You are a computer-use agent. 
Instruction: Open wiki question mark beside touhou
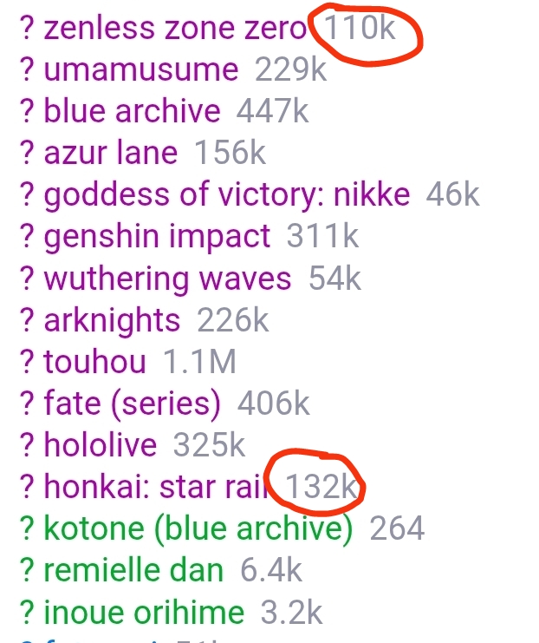pos(27,362)
